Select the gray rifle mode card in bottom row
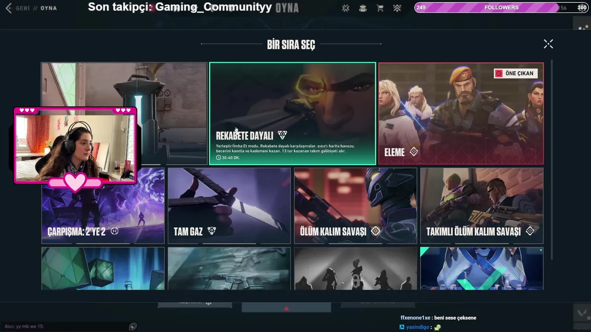This screenshot has height=332, width=591. pos(229,268)
